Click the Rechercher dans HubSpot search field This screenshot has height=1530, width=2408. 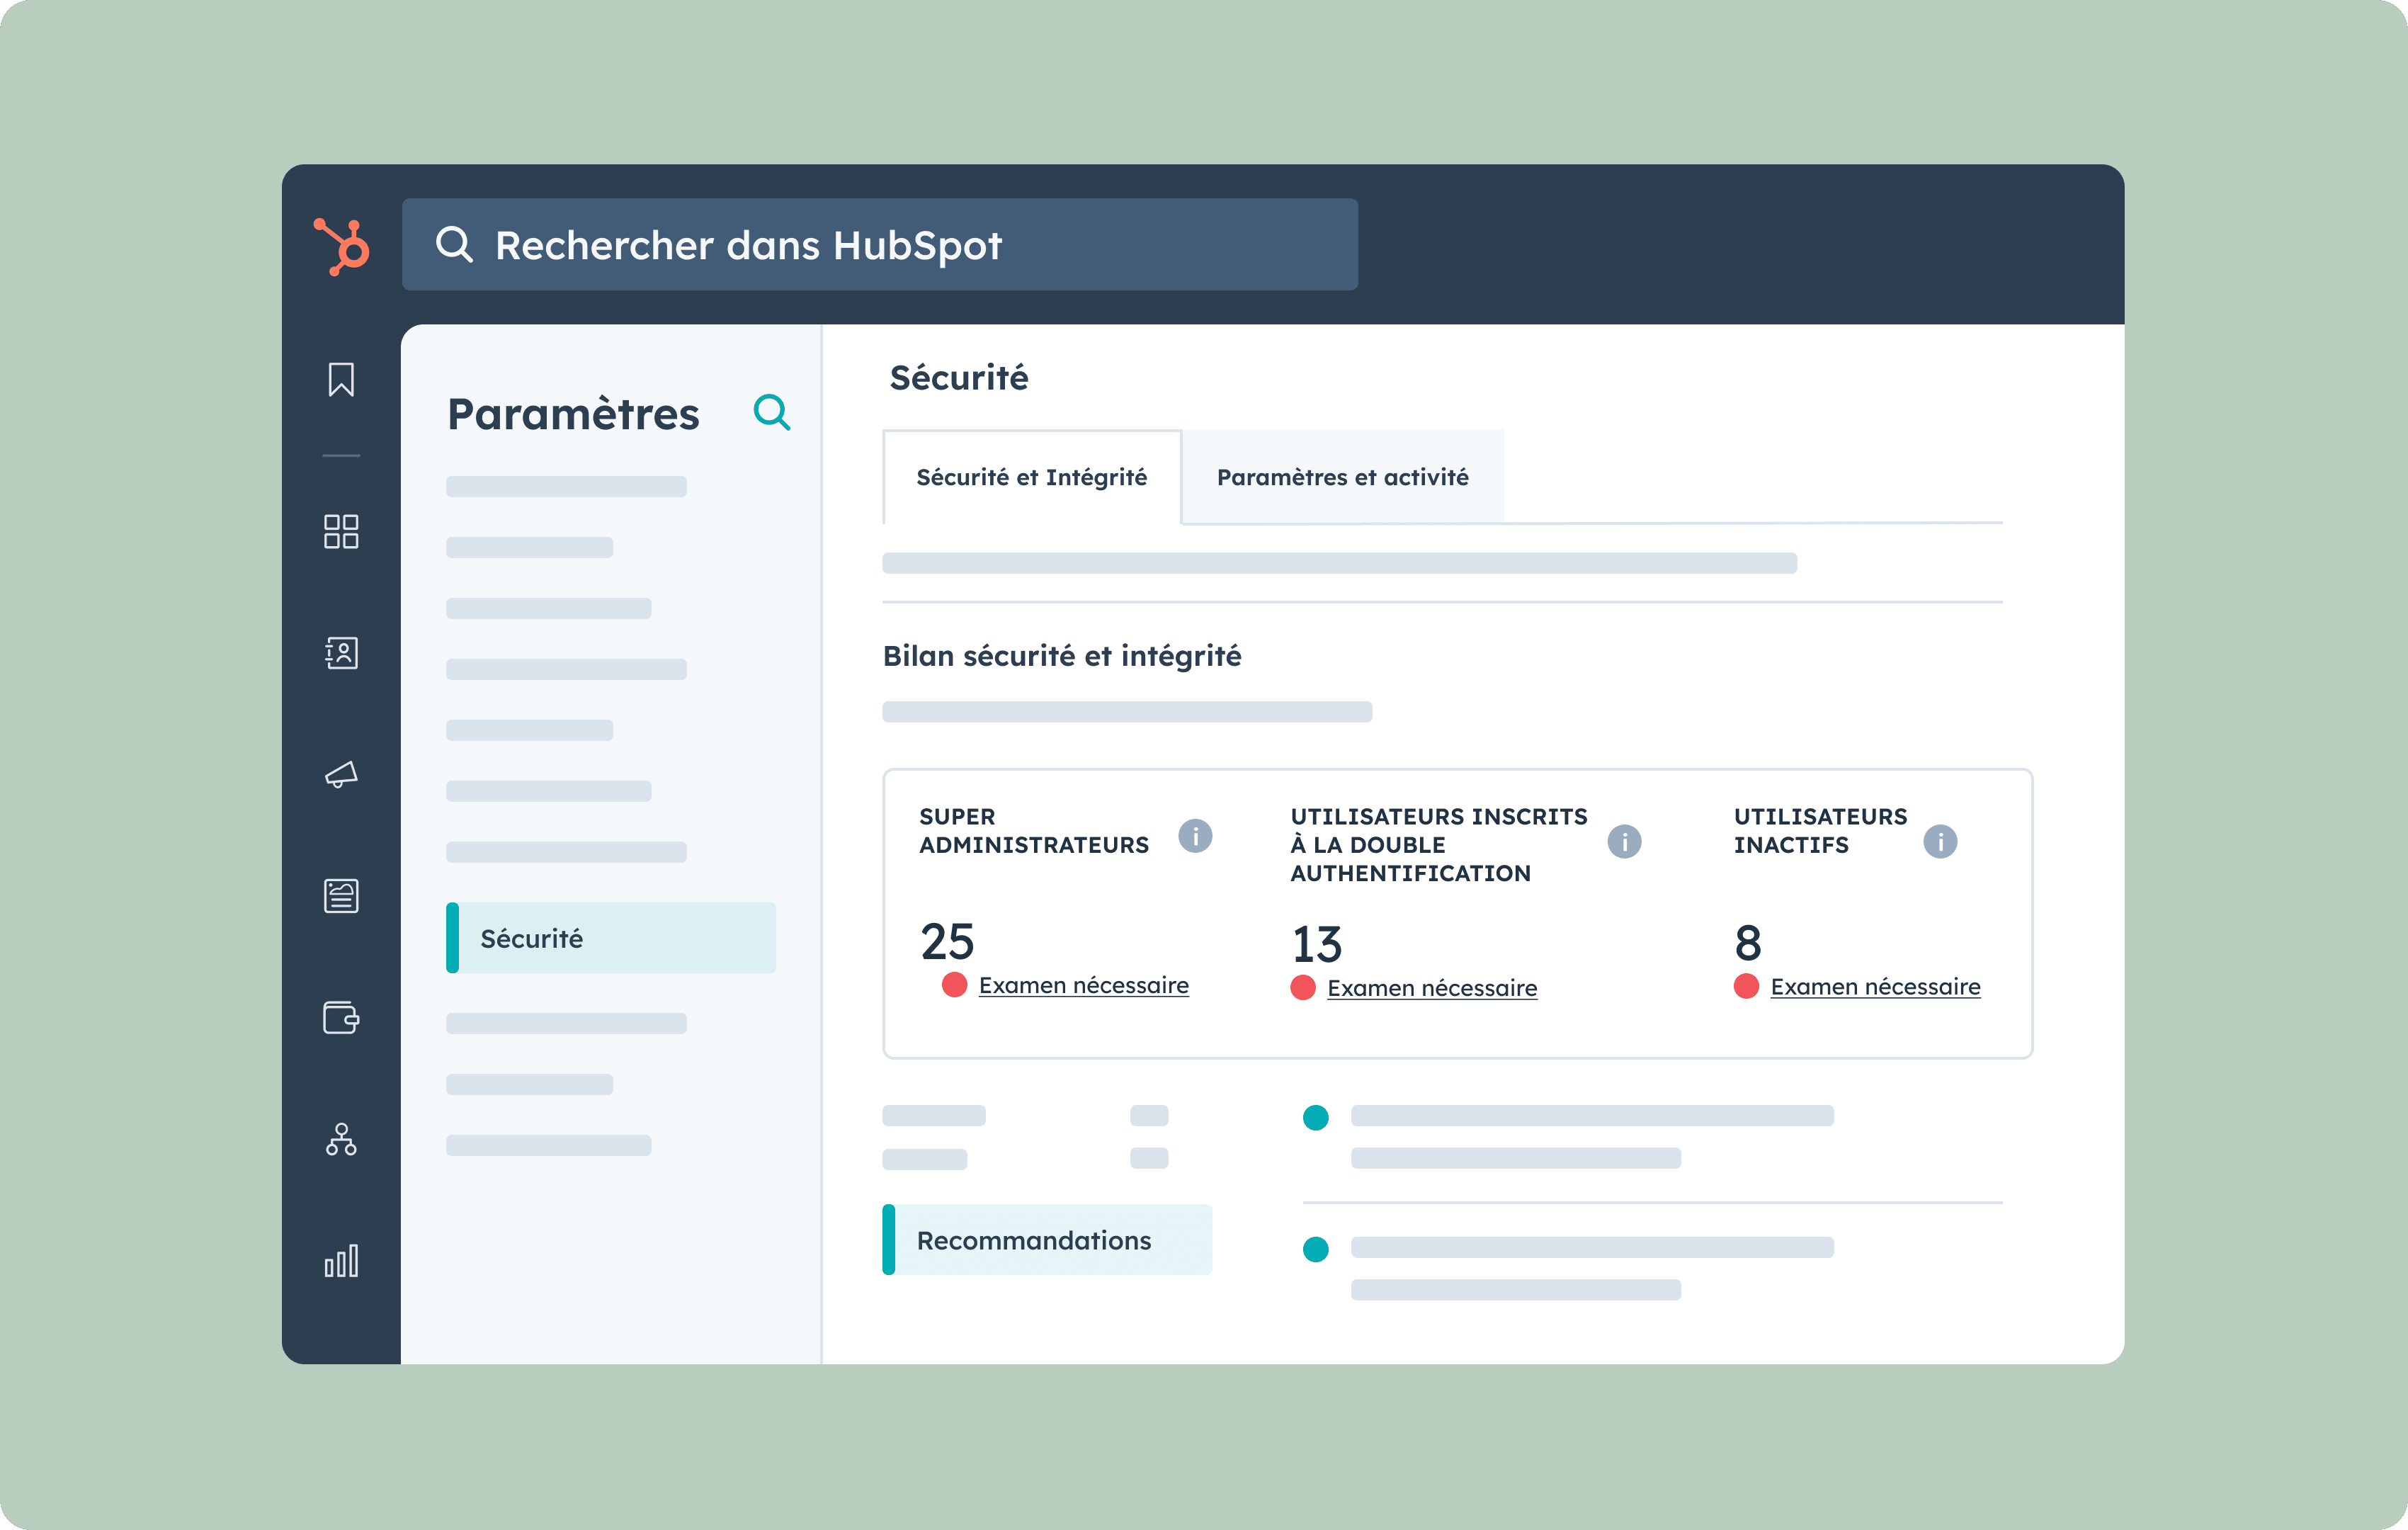pos(879,245)
